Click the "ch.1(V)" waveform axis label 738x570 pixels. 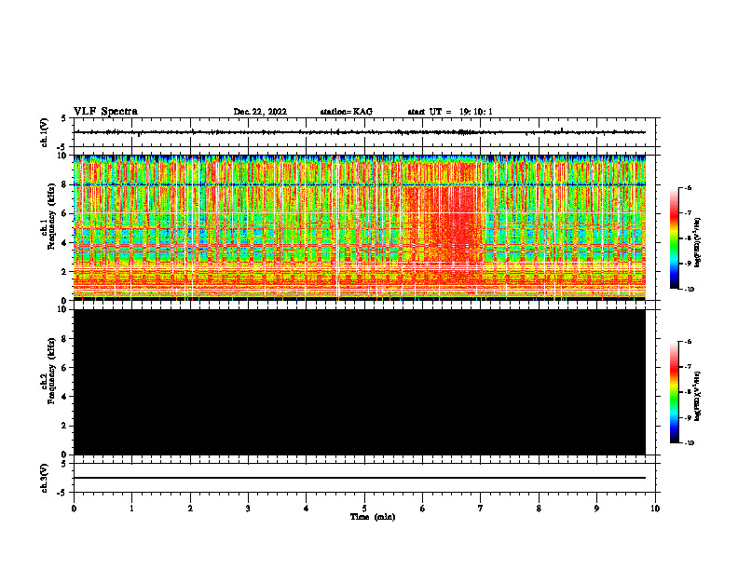tap(44, 132)
